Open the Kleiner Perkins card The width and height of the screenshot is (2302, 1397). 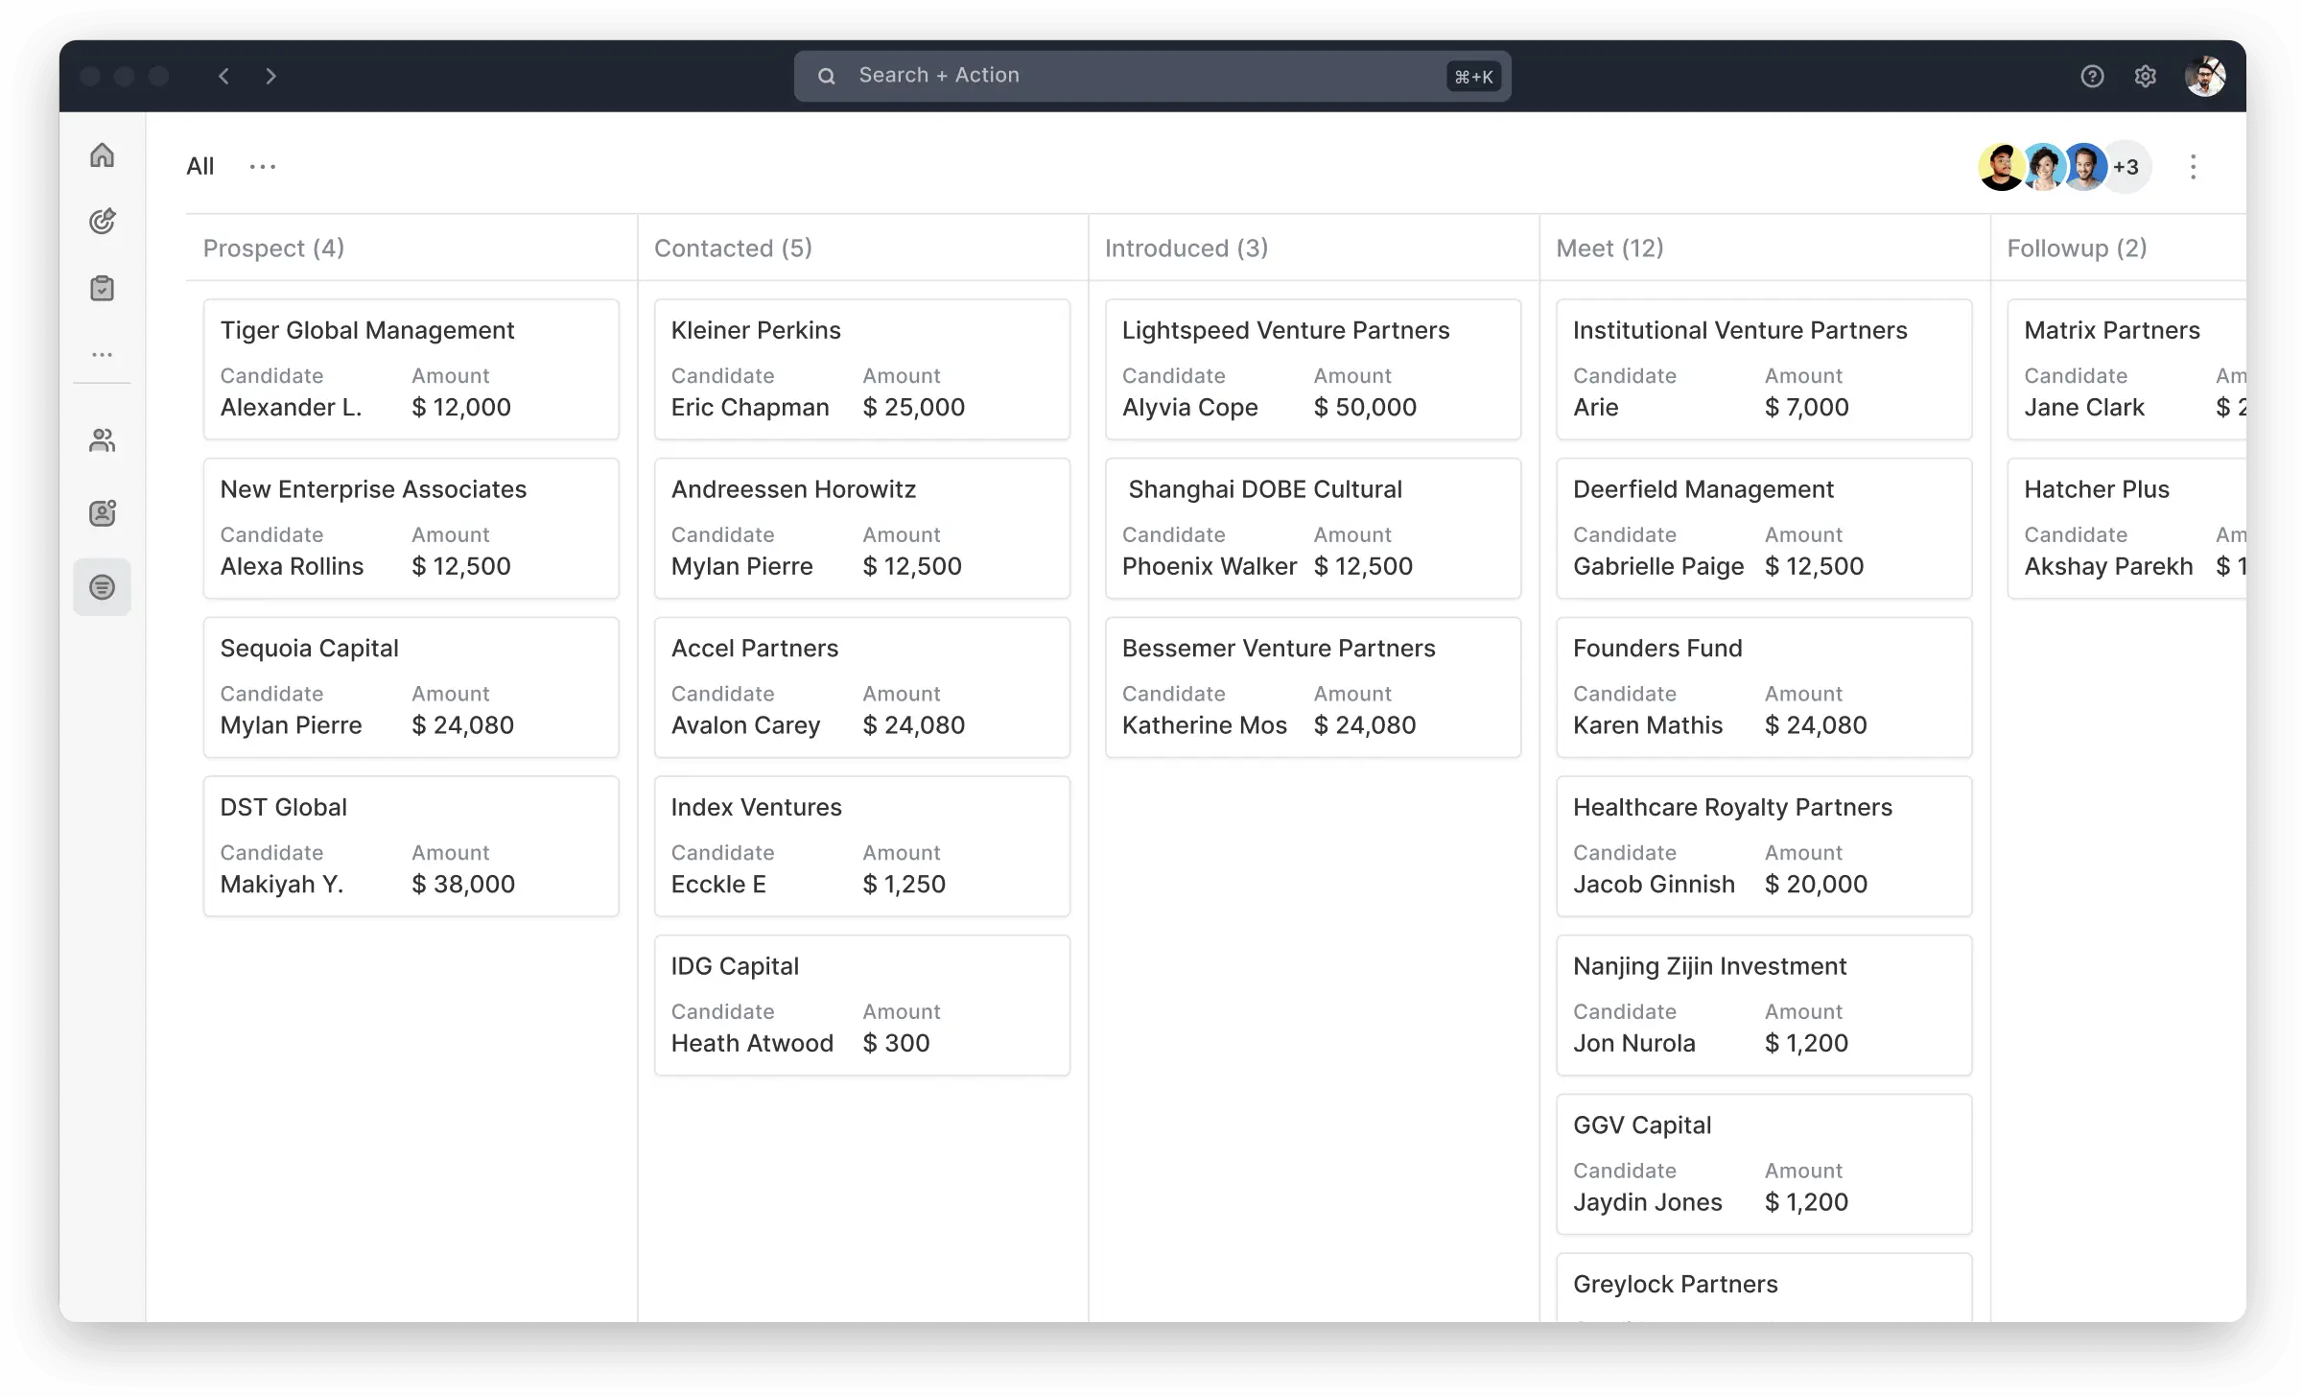pyautogui.click(x=861, y=369)
